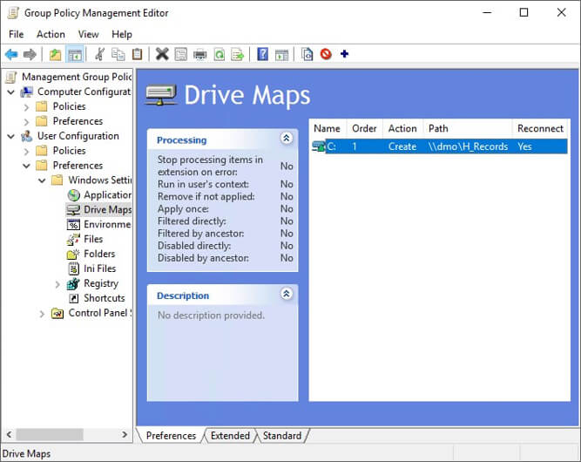Click the Copy toolbar icon

tap(118, 55)
